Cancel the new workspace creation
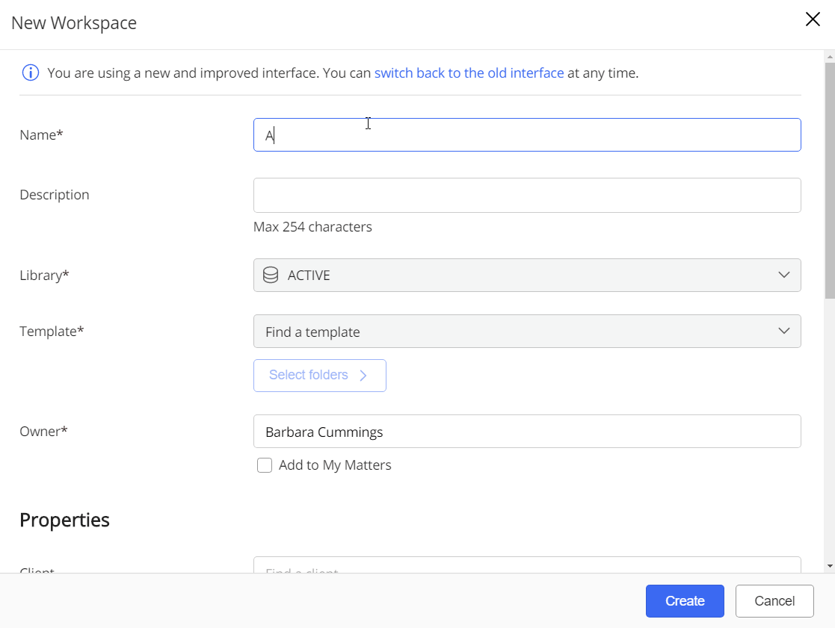The width and height of the screenshot is (835, 628). tap(774, 601)
